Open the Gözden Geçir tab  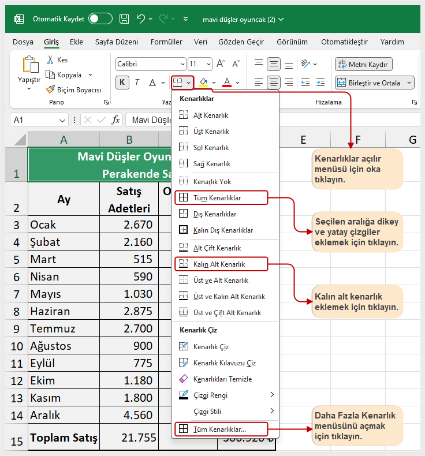(241, 42)
